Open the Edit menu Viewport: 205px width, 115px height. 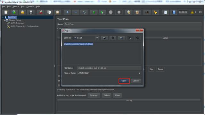tap(9, 6)
